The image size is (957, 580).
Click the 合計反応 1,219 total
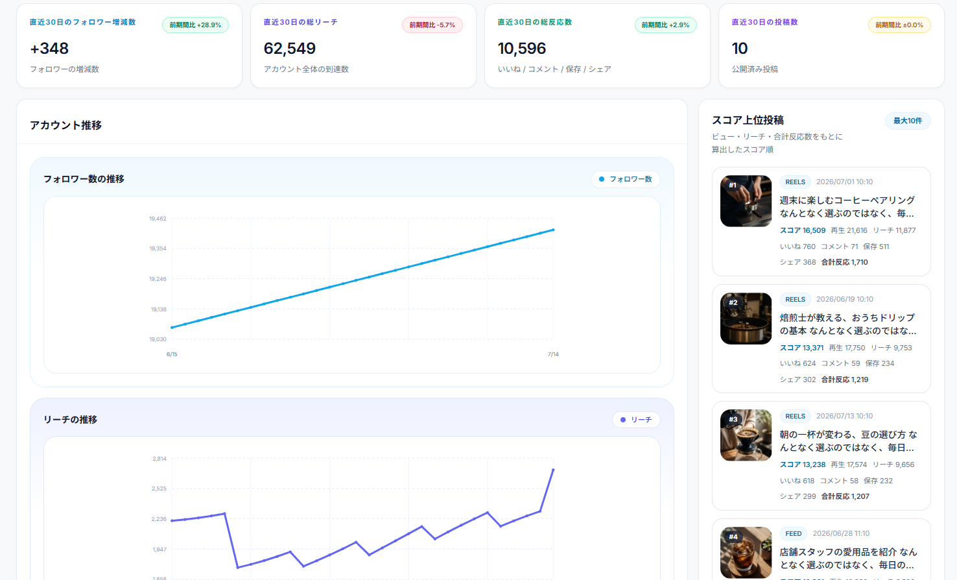coord(845,380)
